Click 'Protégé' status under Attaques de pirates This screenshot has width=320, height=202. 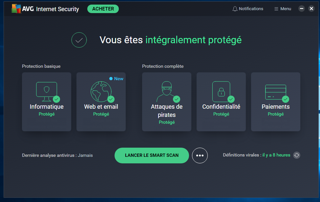click(166, 122)
